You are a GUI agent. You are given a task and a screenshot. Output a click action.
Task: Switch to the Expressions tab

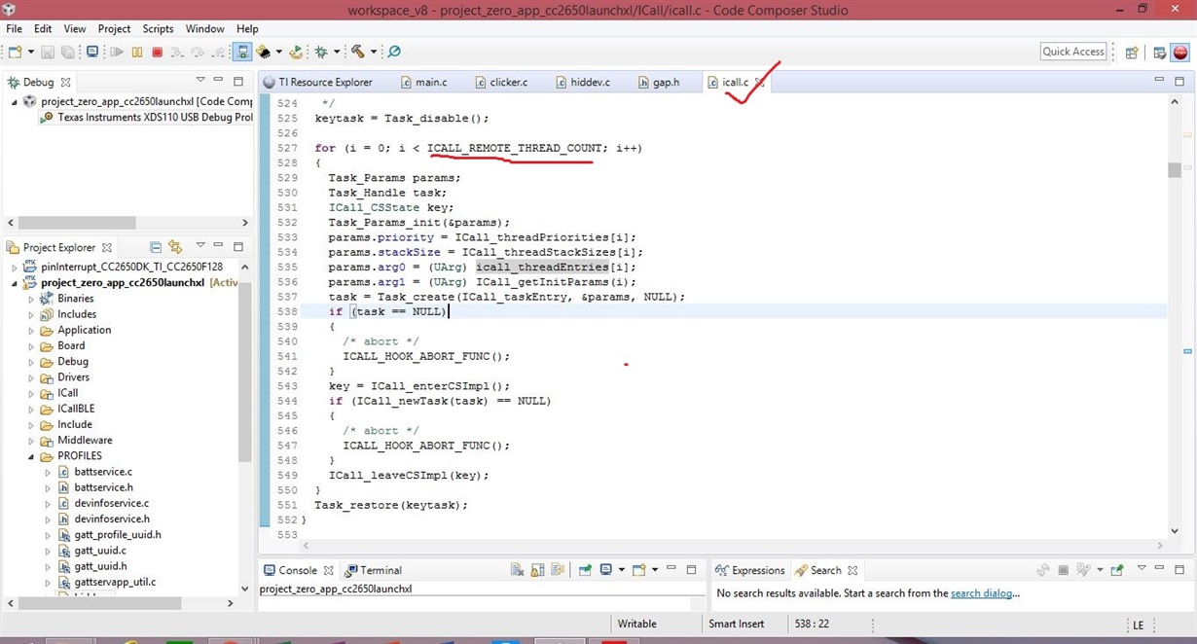coord(750,570)
